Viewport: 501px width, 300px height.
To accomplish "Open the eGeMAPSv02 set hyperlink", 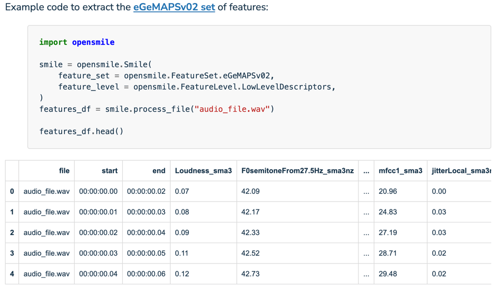I will click(174, 7).
